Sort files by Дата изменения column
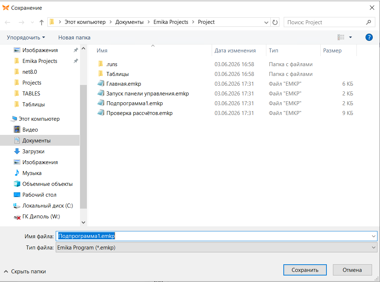This screenshot has height=282, width=380. 235,51
